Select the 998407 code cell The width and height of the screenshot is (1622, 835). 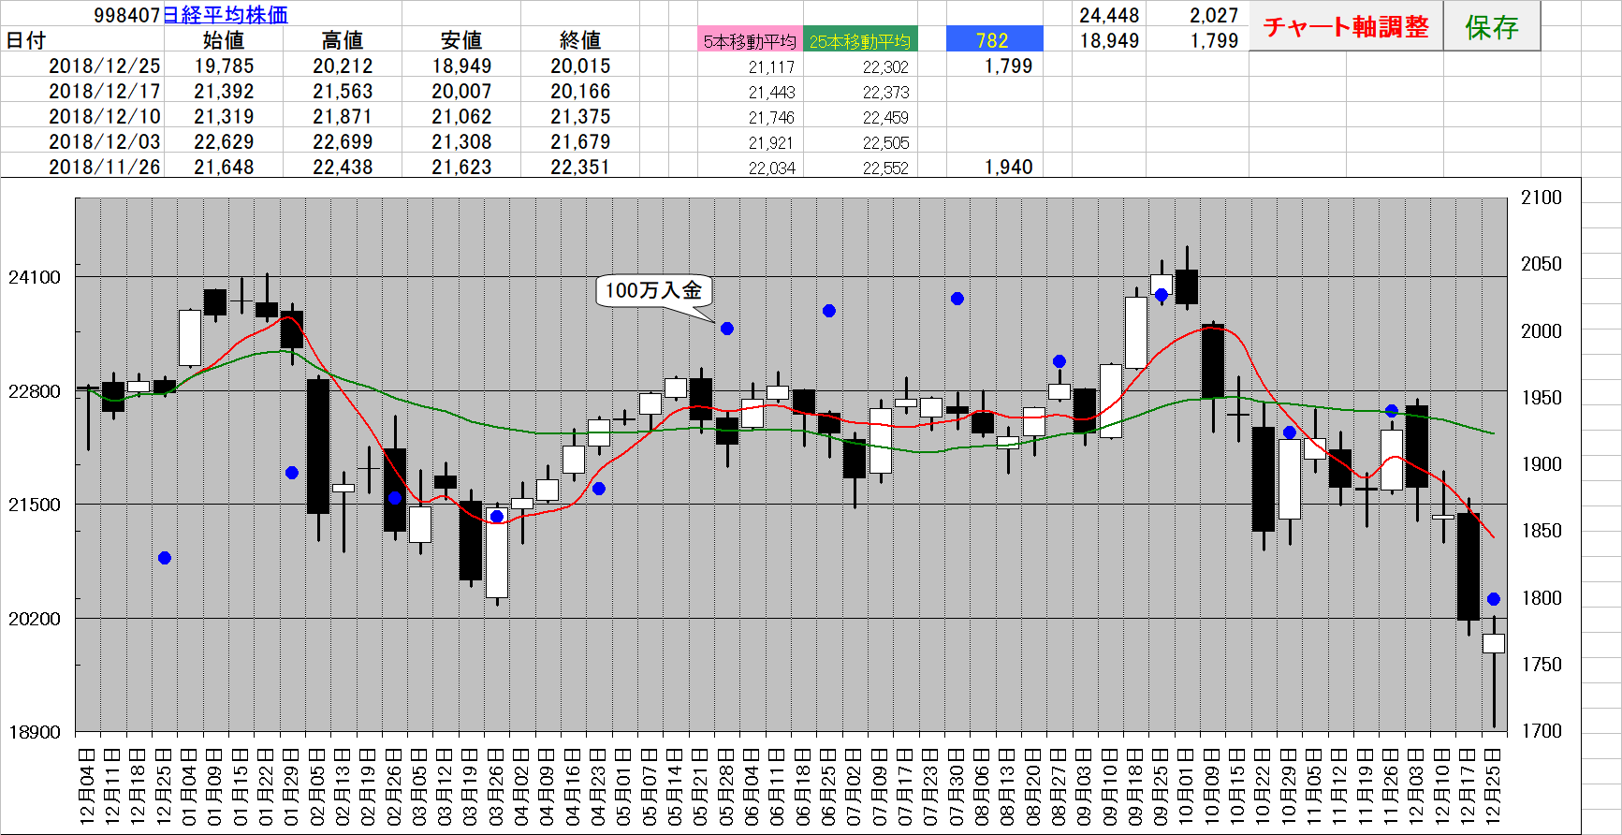pos(127,15)
